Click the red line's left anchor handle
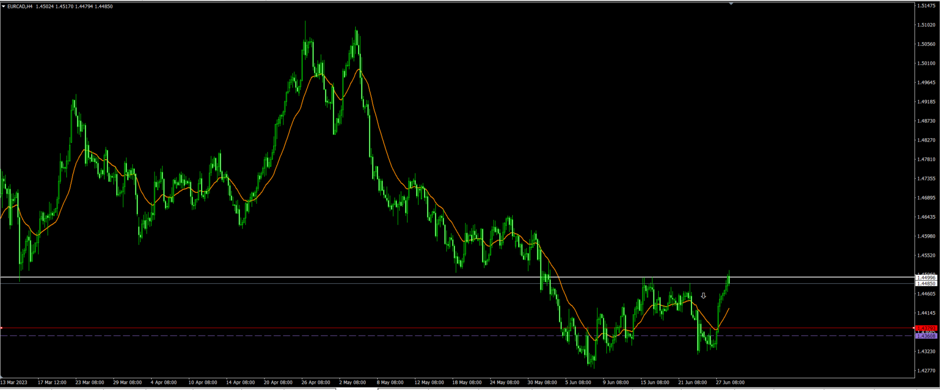 [x=1, y=328]
